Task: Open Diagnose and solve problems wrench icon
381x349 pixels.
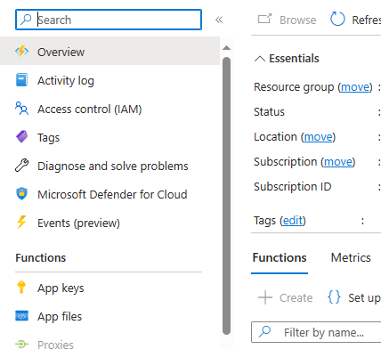Action: pos(21,166)
